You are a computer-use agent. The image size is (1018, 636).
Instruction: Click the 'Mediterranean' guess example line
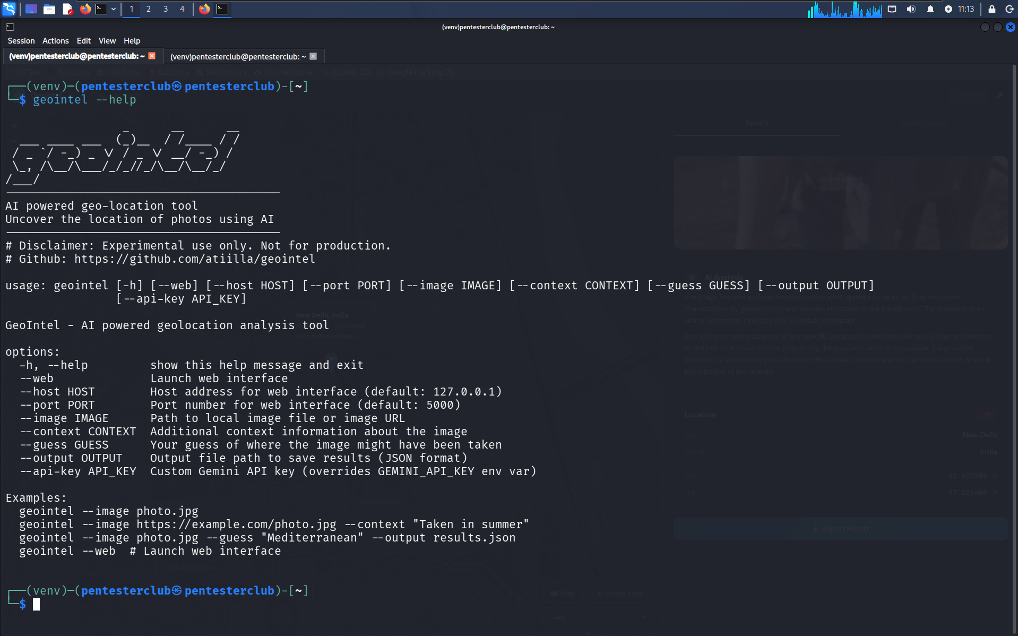pos(268,538)
